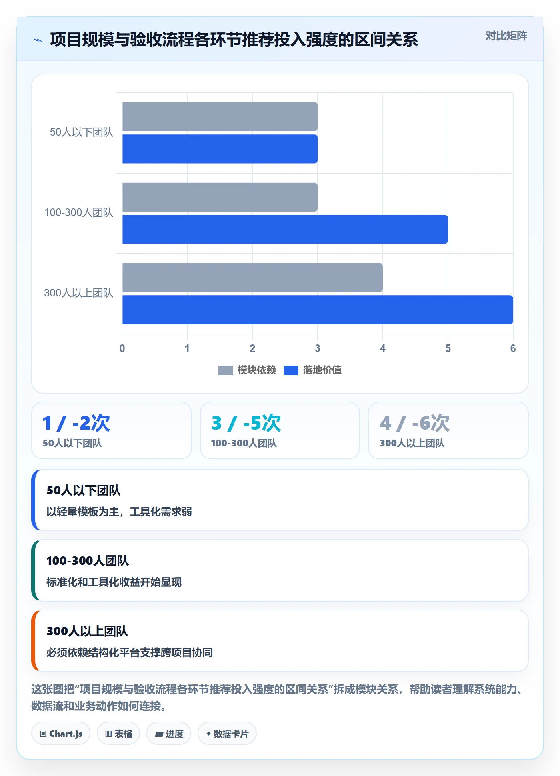Image resolution: width=560 pixels, height=776 pixels.
Task: Select the gray 模块依赖 bar for 50人以下团队
Action: [220, 117]
